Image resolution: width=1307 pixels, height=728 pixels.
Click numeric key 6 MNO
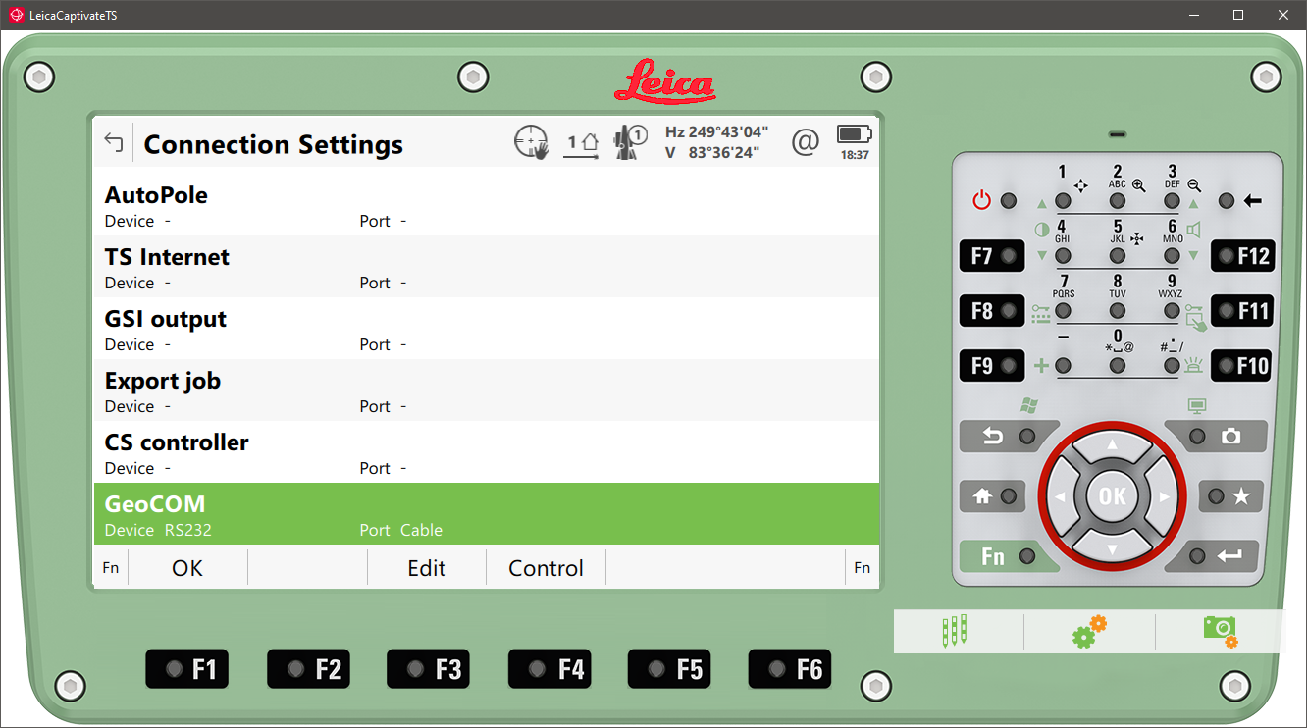(1172, 256)
